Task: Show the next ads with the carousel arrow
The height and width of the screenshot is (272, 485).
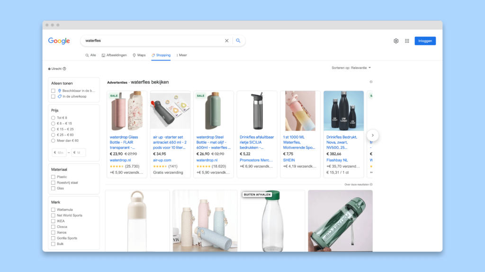Action: click(x=373, y=136)
